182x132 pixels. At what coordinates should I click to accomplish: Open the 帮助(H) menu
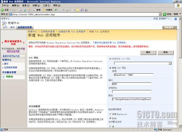click(x=57, y=6)
